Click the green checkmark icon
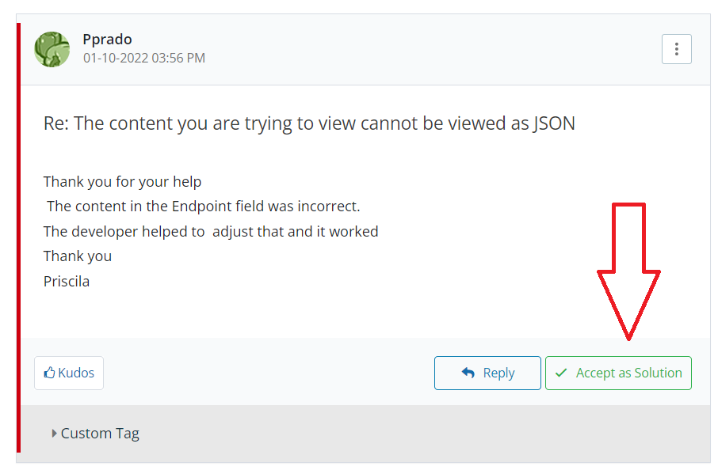This screenshot has height=470, width=718. 561,373
